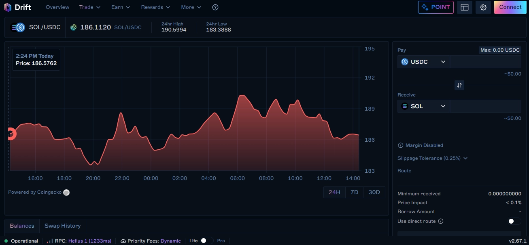
Task: Click the Pro mode label
Action: [221, 241]
